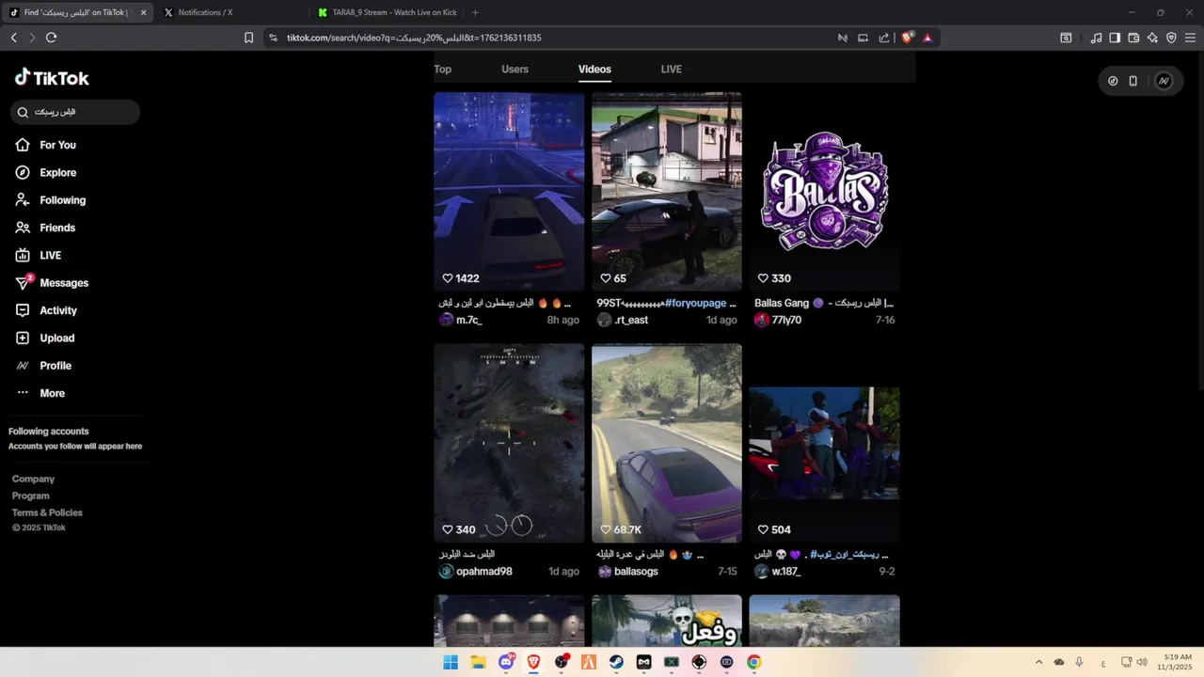Open the taskbar volume control
The height and width of the screenshot is (677, 1204).
1142,662
